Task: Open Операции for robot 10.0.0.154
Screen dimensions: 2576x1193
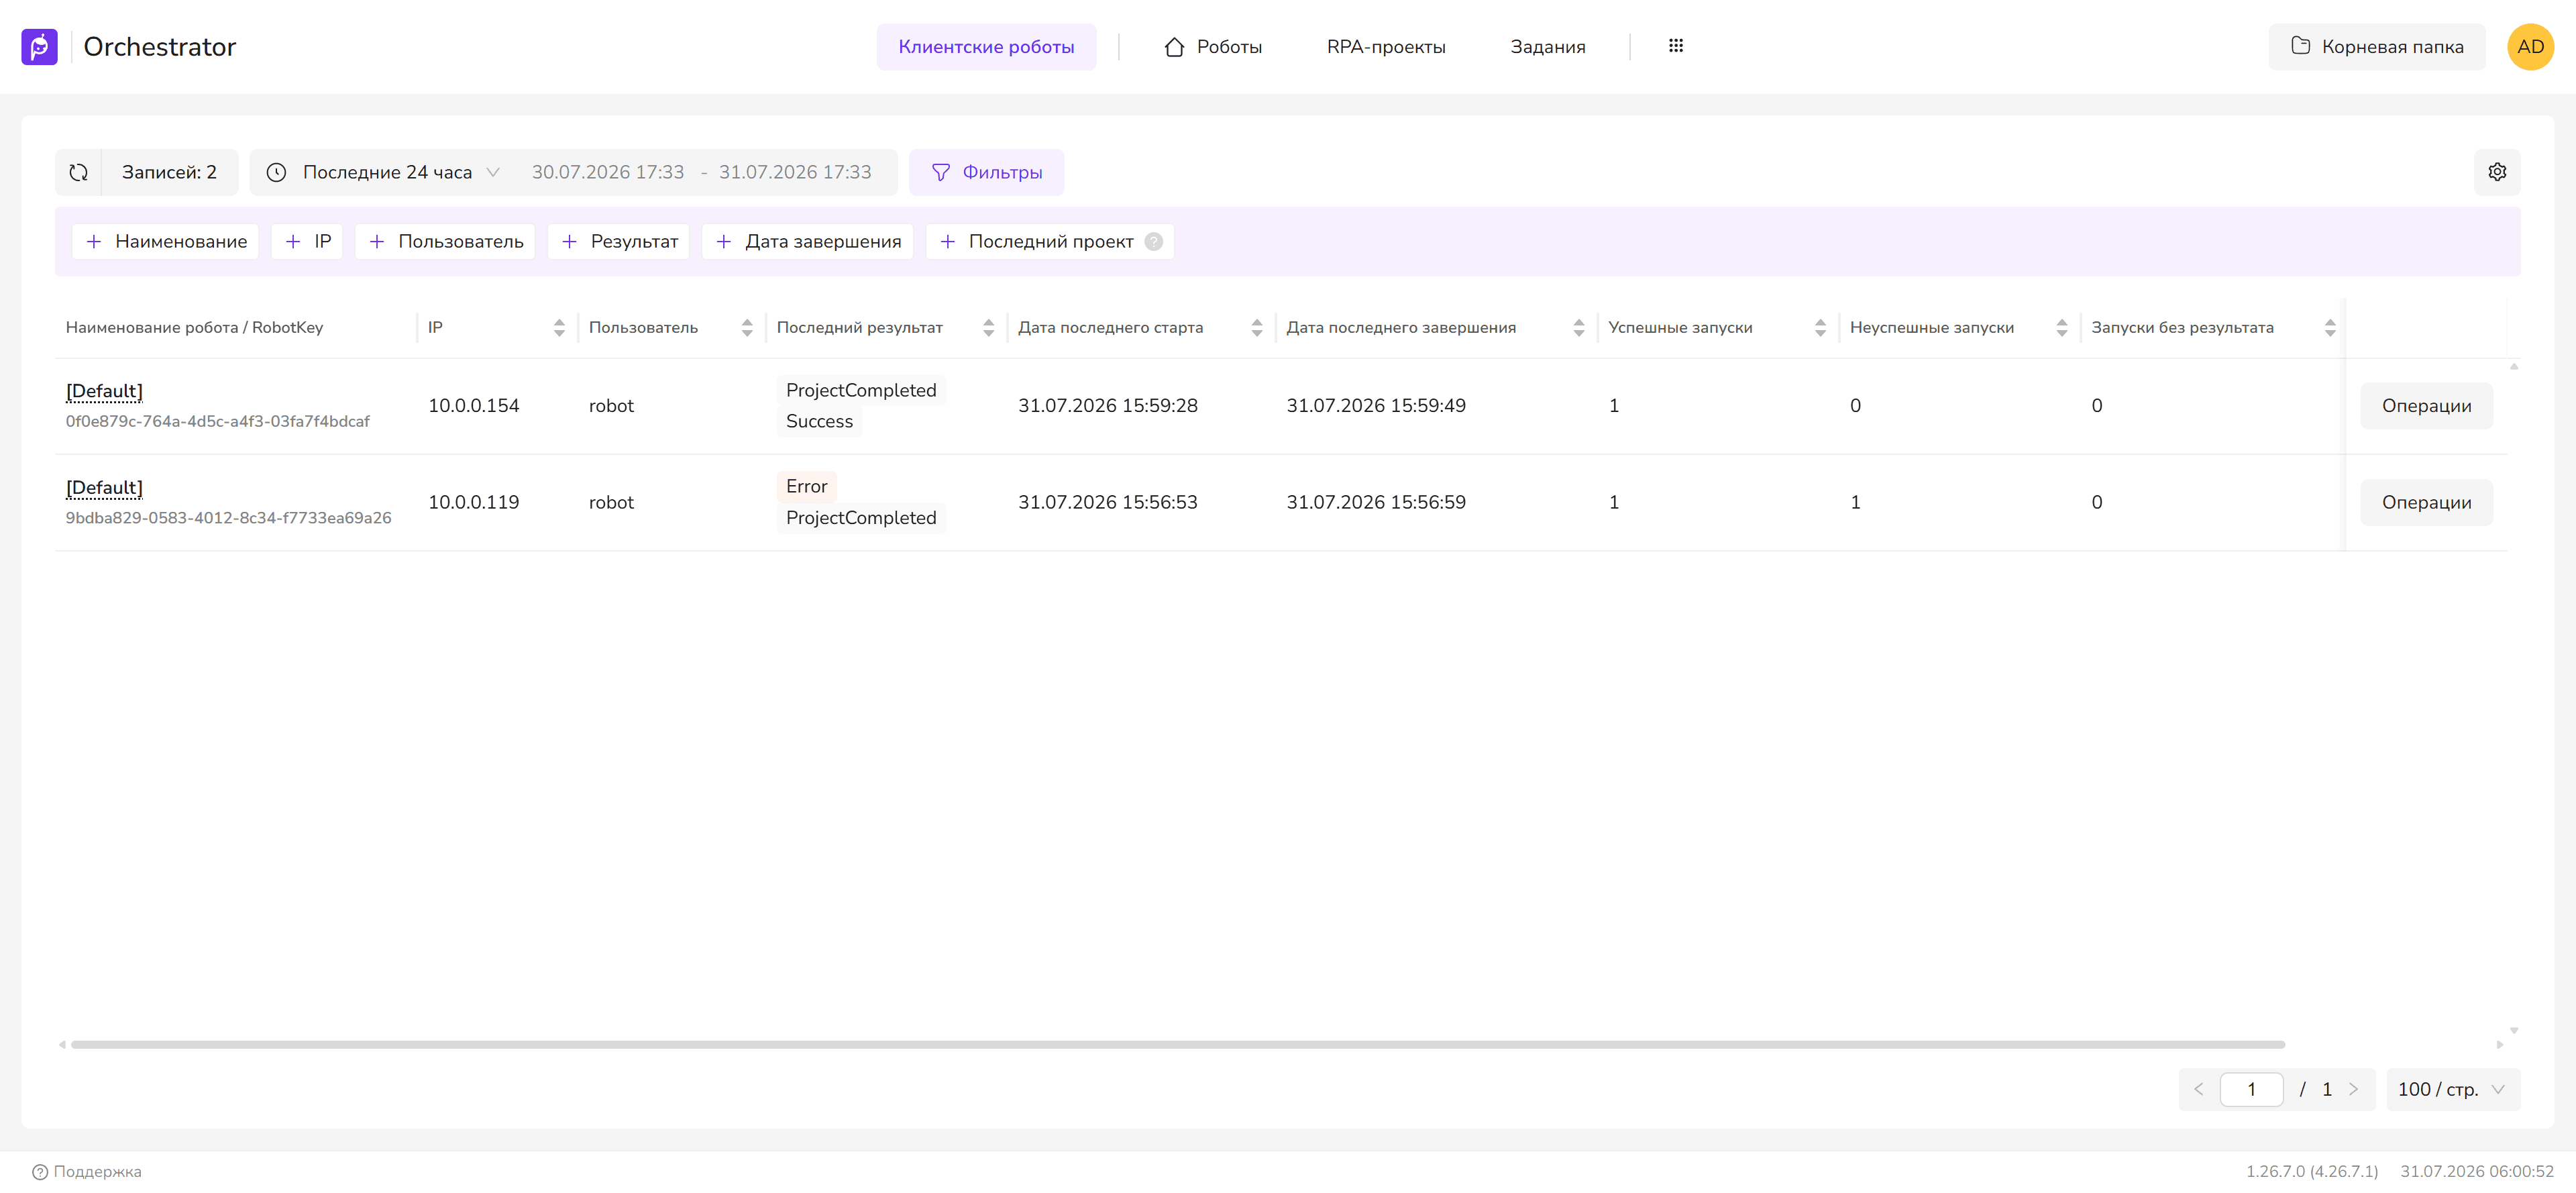Action: click(x=2426, y=406)
